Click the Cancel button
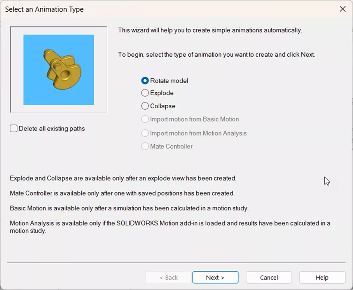This screenshot has width=353, height=290. click(269, 278)
